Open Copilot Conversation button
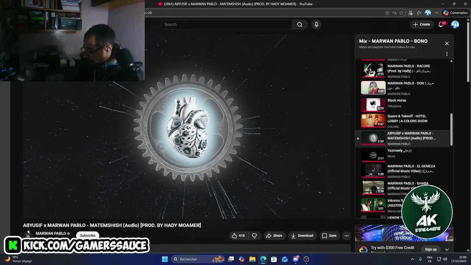Image resolution: width=471 pixels, height=265 pixels. click(x=456, y=13)
